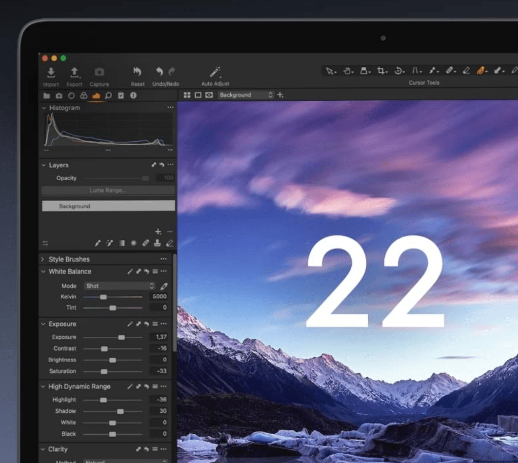The height and width of the screenshot is (463, 518).
Task: Open Exposure panel presets menu icon
Action: 155,324
